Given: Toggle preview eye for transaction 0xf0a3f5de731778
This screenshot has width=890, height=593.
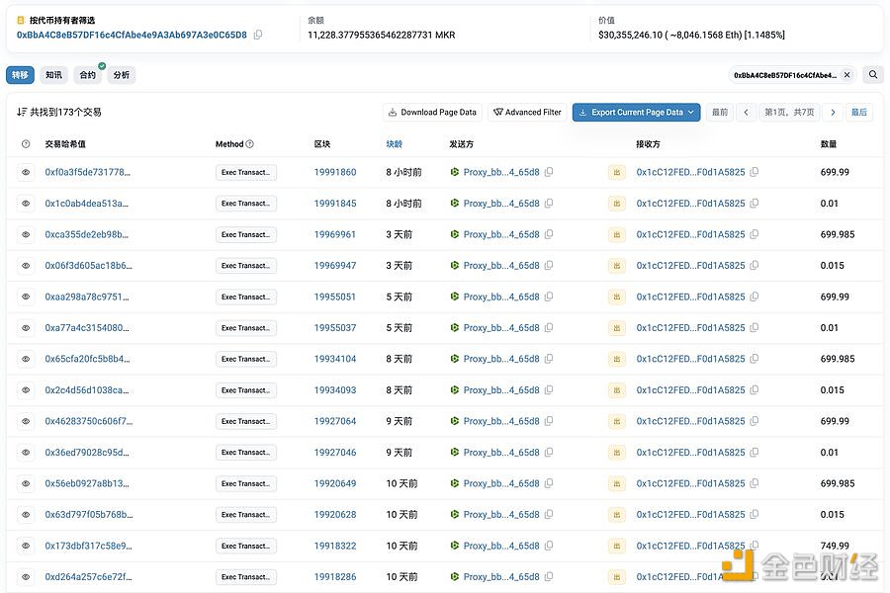Looking at the screenshot, I should (26, 172).
